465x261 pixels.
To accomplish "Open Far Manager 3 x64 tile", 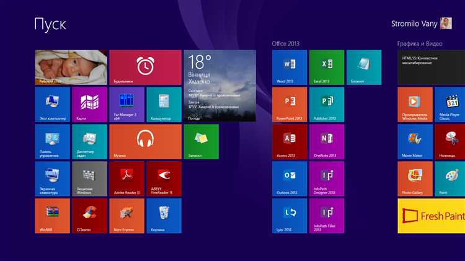I will pyautogui.click(x=127, y=104).
